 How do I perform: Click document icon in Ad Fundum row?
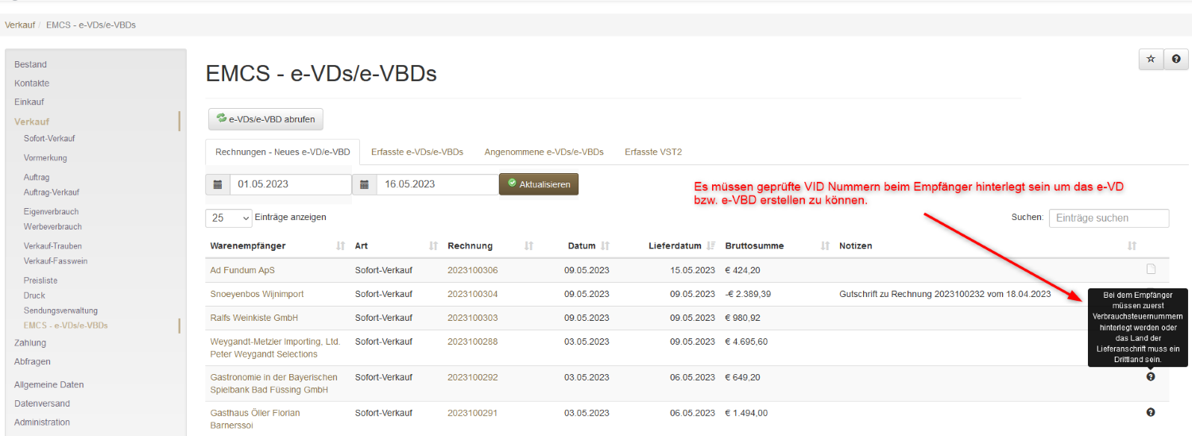(1151, 269)
